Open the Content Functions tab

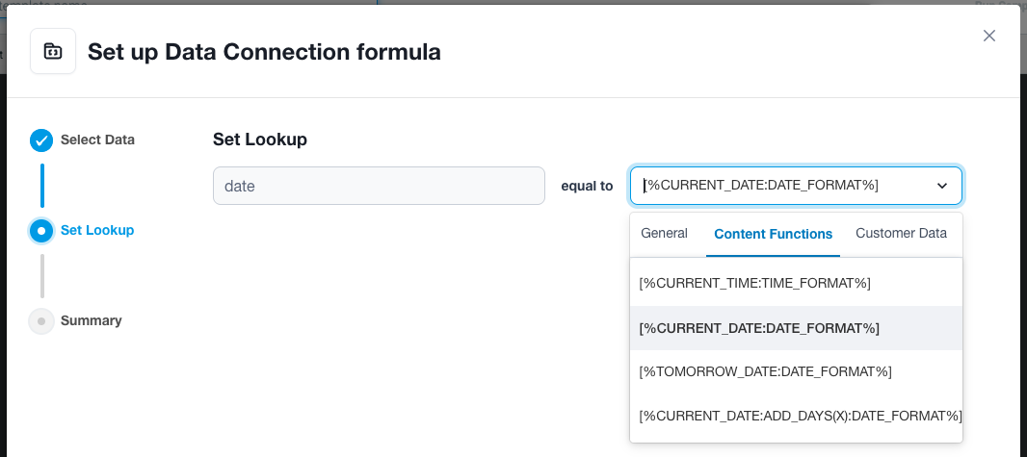773,234
